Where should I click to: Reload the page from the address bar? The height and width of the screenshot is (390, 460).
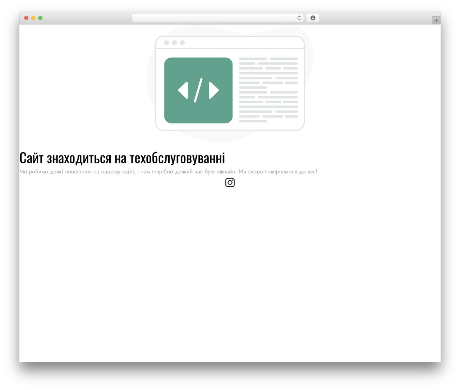point(299,18)
